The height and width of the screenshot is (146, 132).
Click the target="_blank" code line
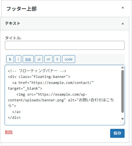(x=25, y=88)
